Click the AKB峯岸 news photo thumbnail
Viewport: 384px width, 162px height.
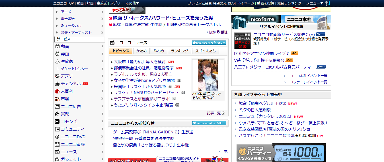(208, 75)
